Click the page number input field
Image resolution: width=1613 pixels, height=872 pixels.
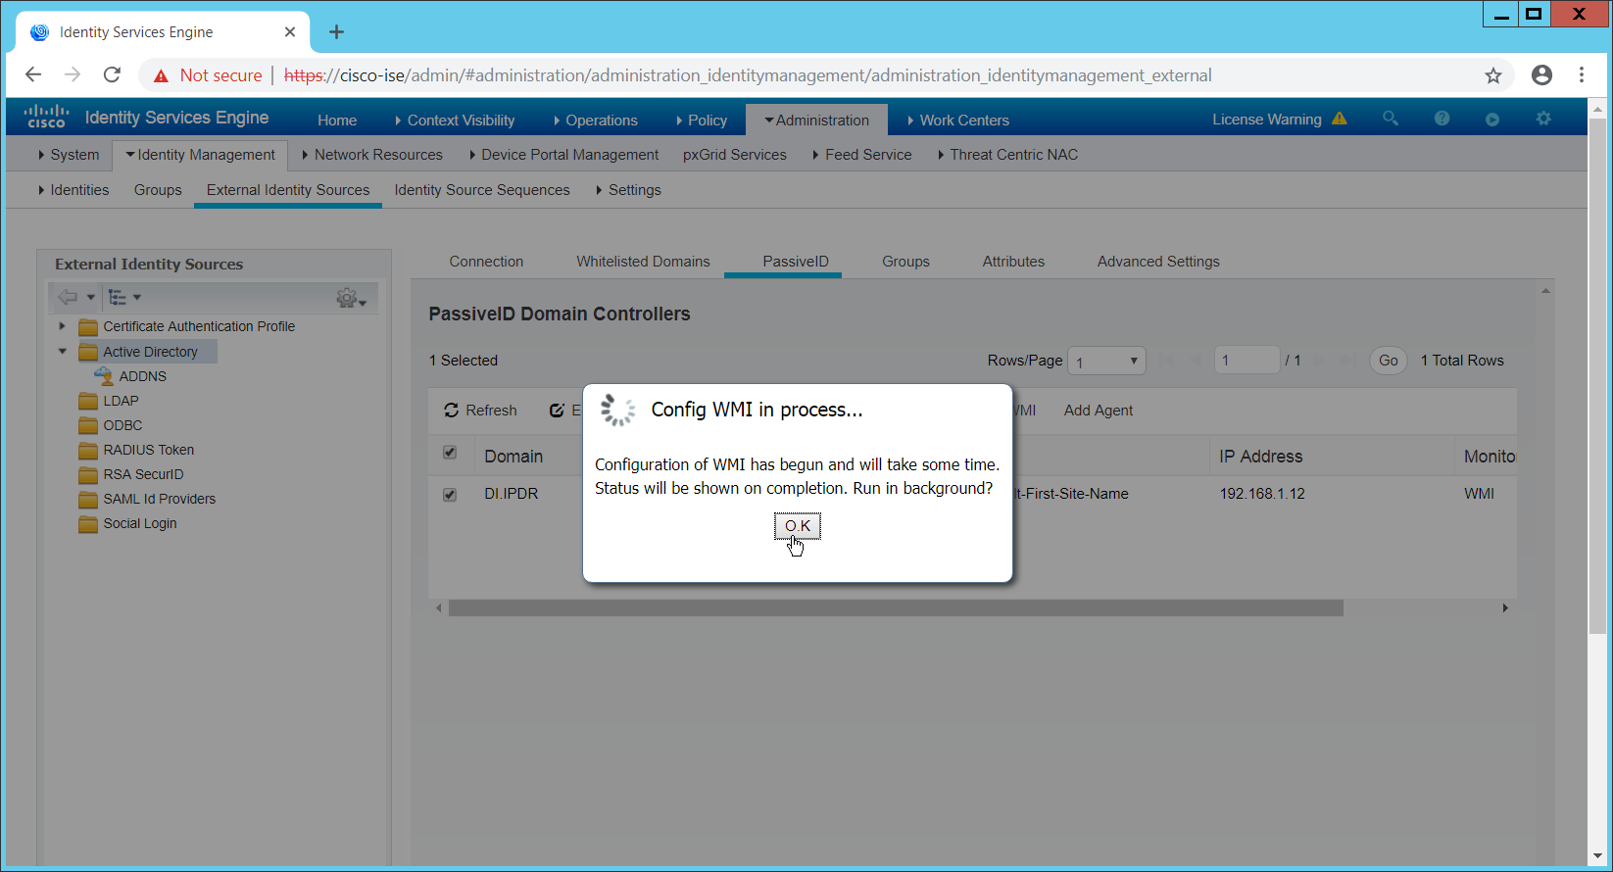point(1246,361)
